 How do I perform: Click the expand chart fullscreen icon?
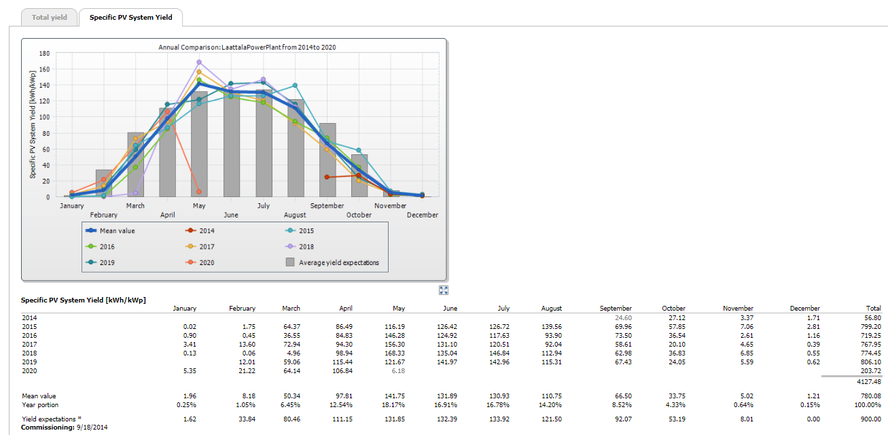coord(444,290)
